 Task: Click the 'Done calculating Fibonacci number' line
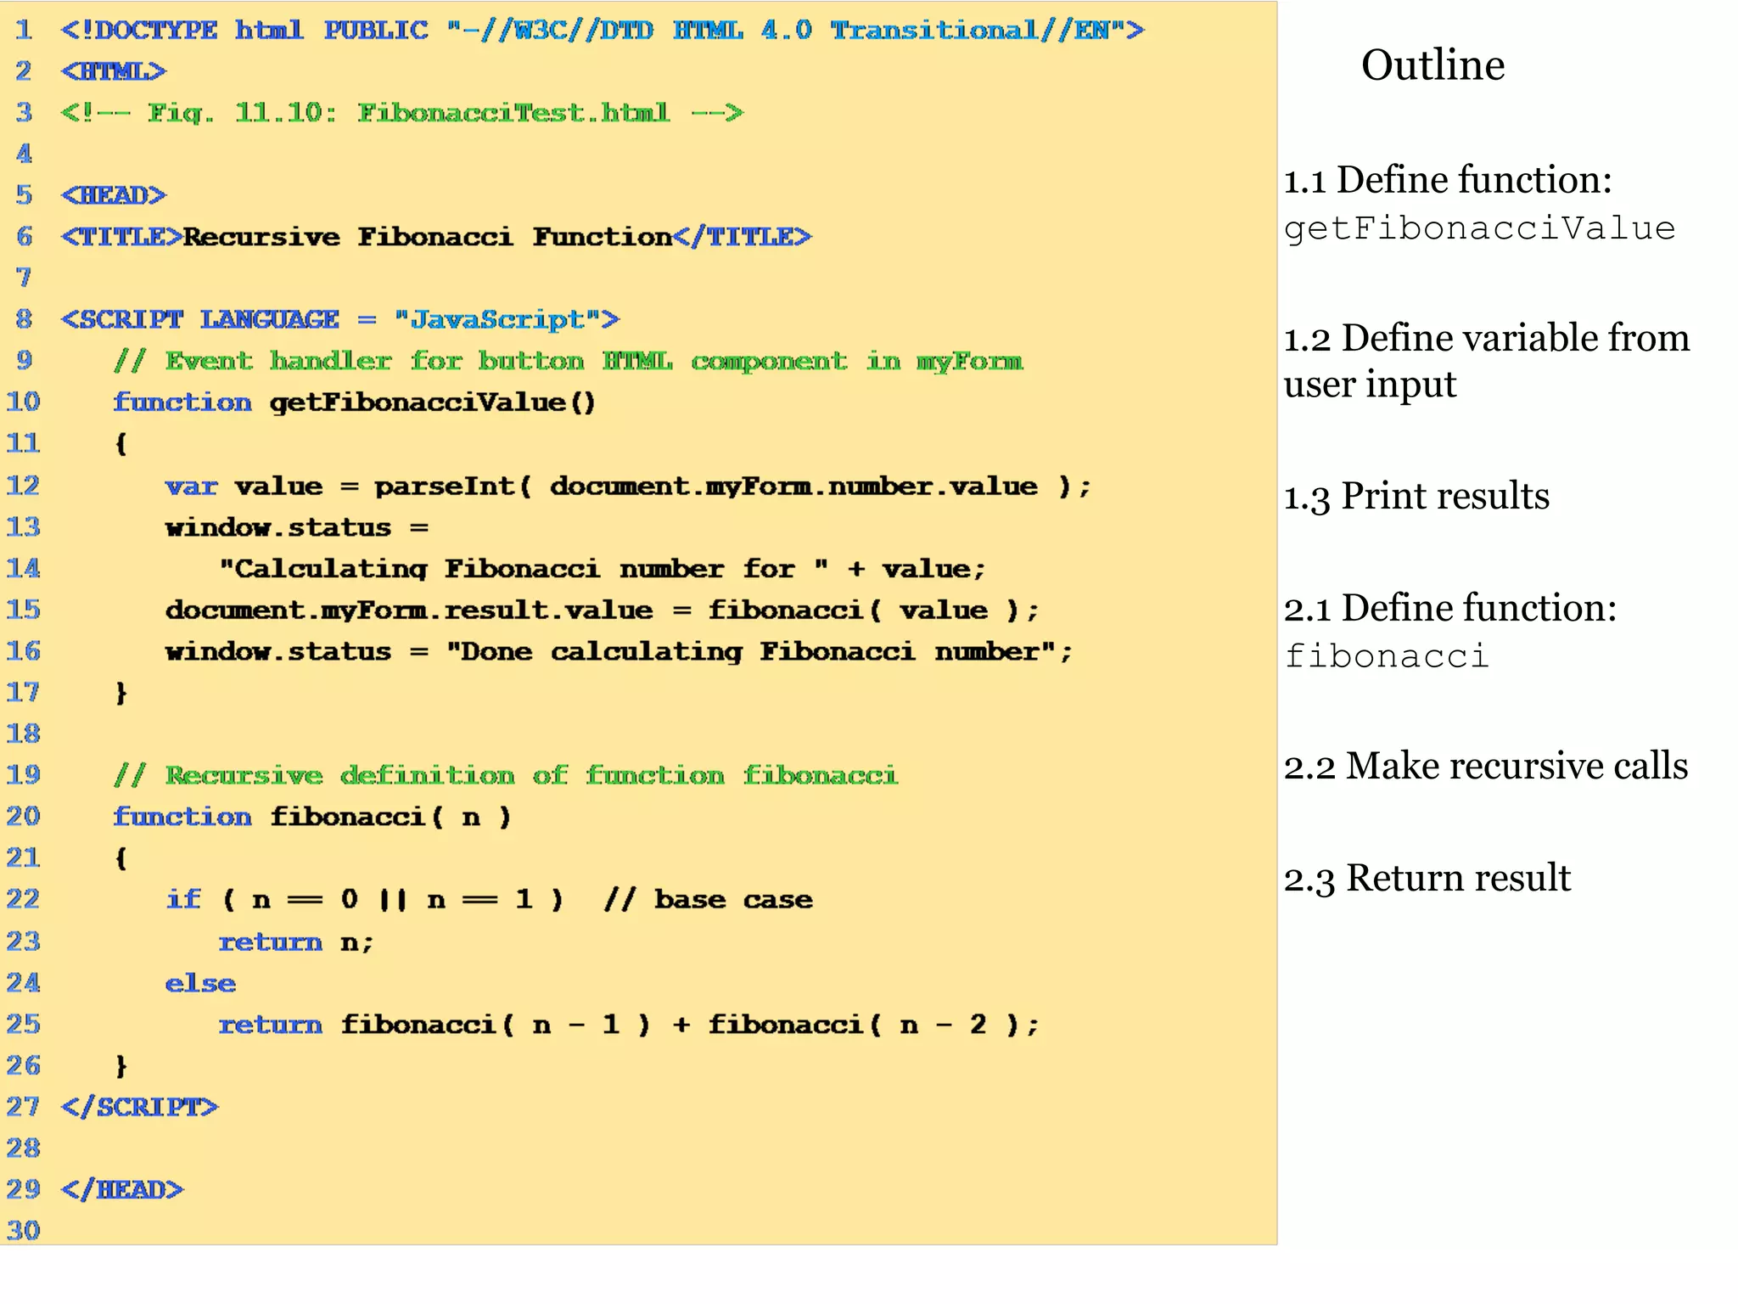(x=619, y=652)
